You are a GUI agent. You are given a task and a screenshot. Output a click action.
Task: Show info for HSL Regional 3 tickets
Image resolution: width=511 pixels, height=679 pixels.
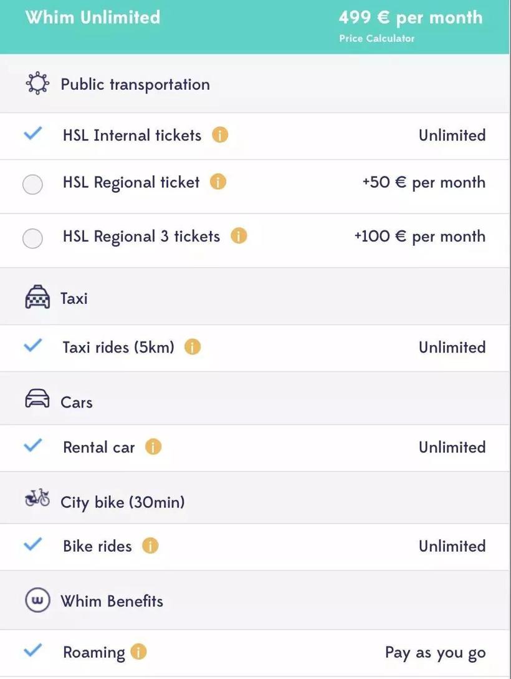[x=239, y=236]
